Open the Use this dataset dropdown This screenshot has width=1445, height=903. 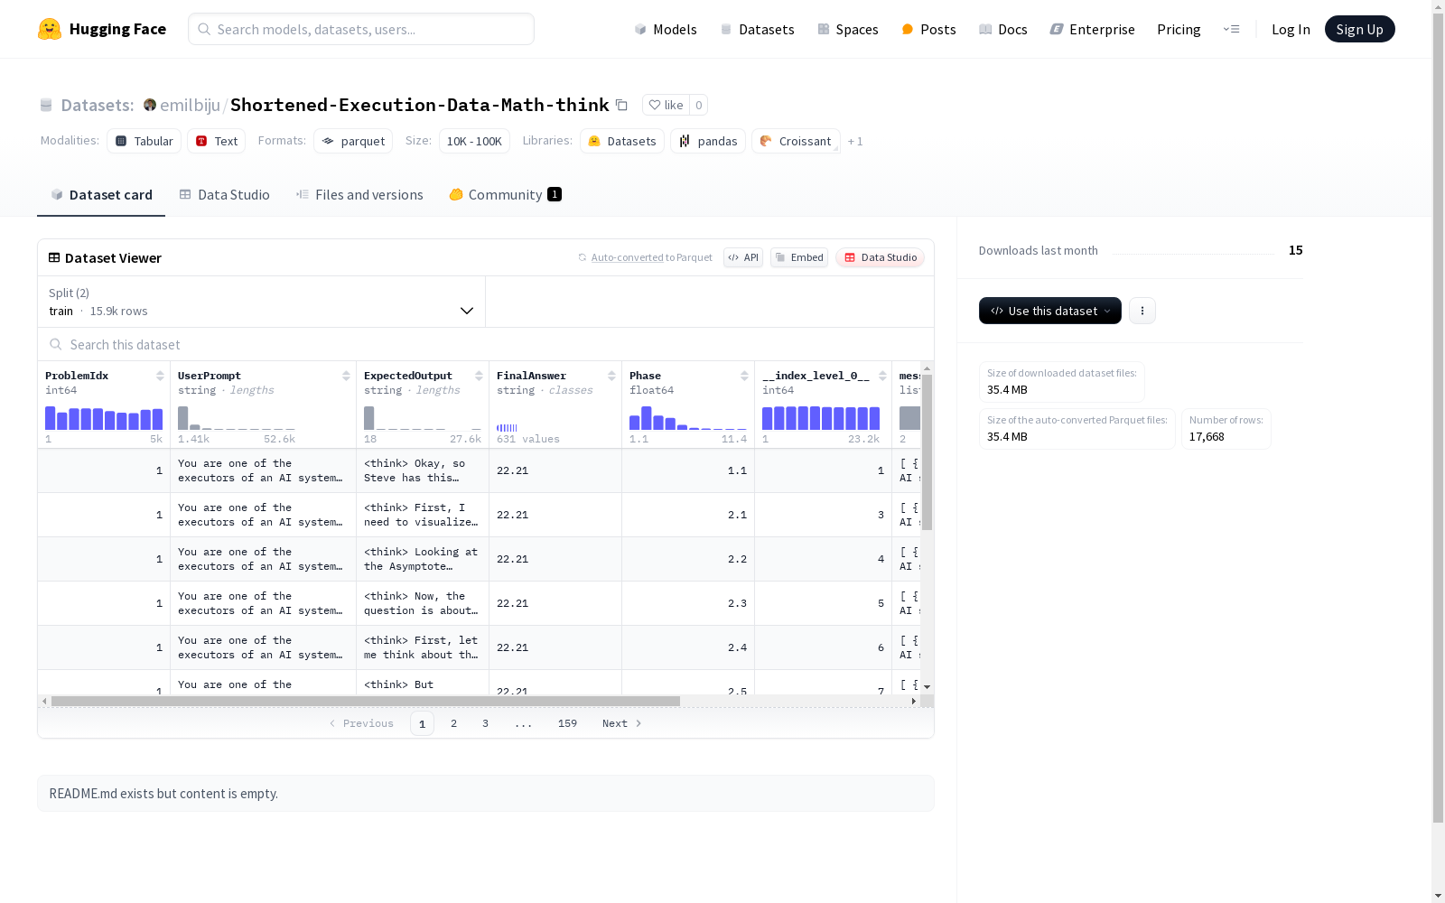click(x=1050, y=311)
